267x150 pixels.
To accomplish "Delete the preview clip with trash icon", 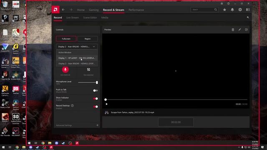I will [x=233, y=30].
